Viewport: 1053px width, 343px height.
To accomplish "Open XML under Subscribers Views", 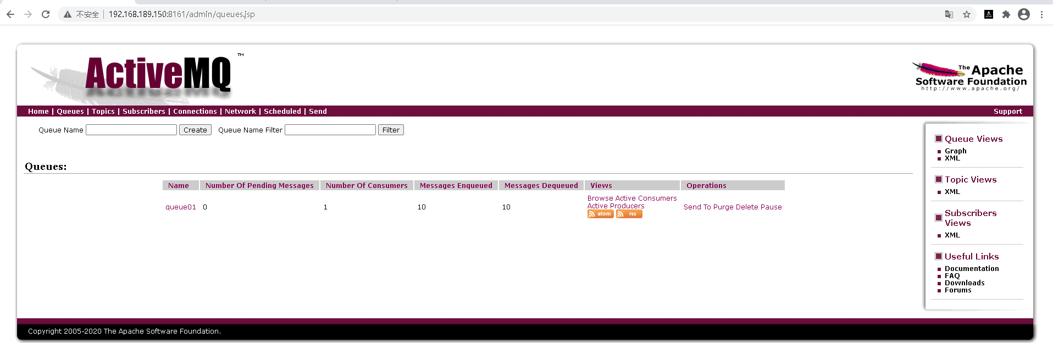I will click(x=952, y=235).
